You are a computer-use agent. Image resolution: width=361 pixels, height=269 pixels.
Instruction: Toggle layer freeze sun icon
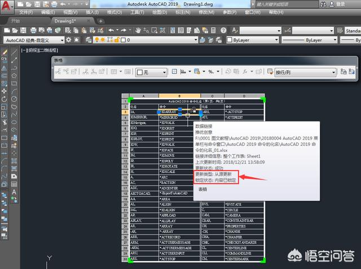point(103,40)
